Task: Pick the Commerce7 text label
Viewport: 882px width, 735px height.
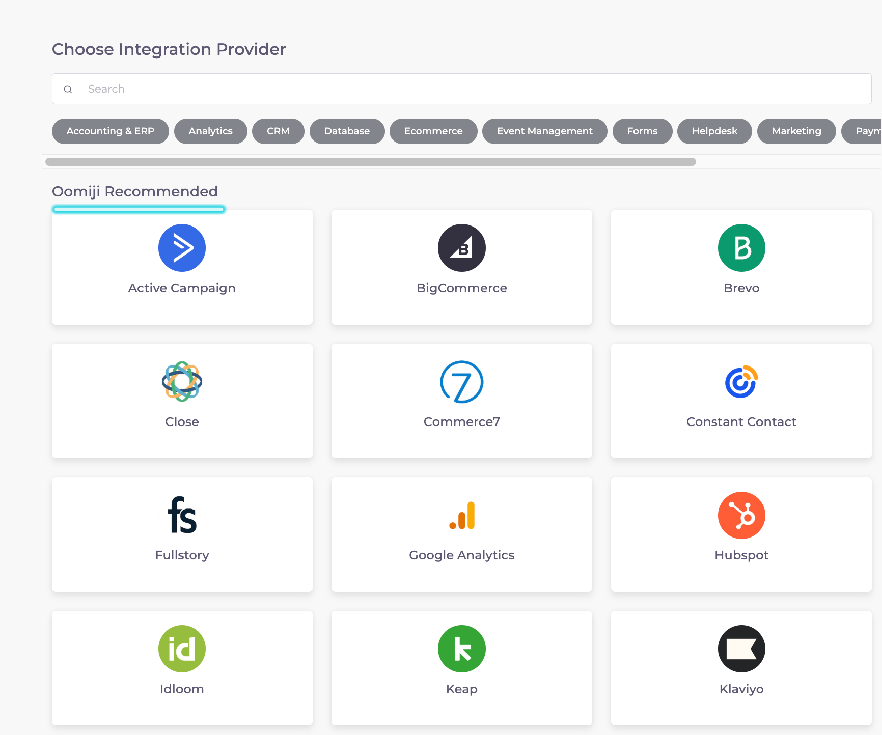Action: [x=462, y=422]
